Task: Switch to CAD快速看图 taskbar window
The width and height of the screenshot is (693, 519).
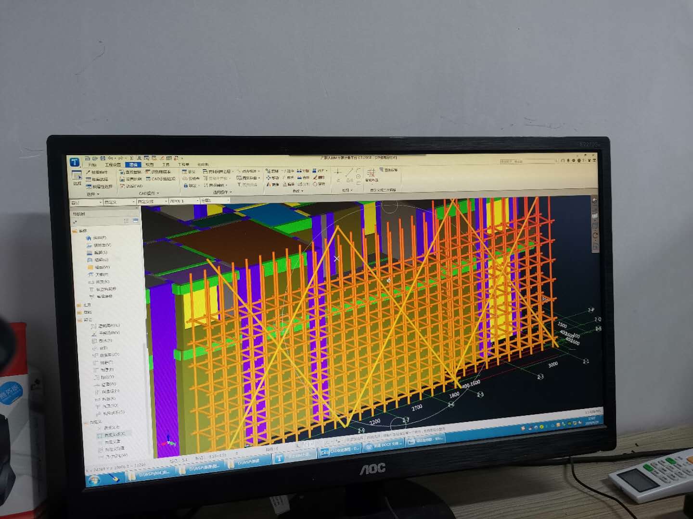Action: (339, 451)
